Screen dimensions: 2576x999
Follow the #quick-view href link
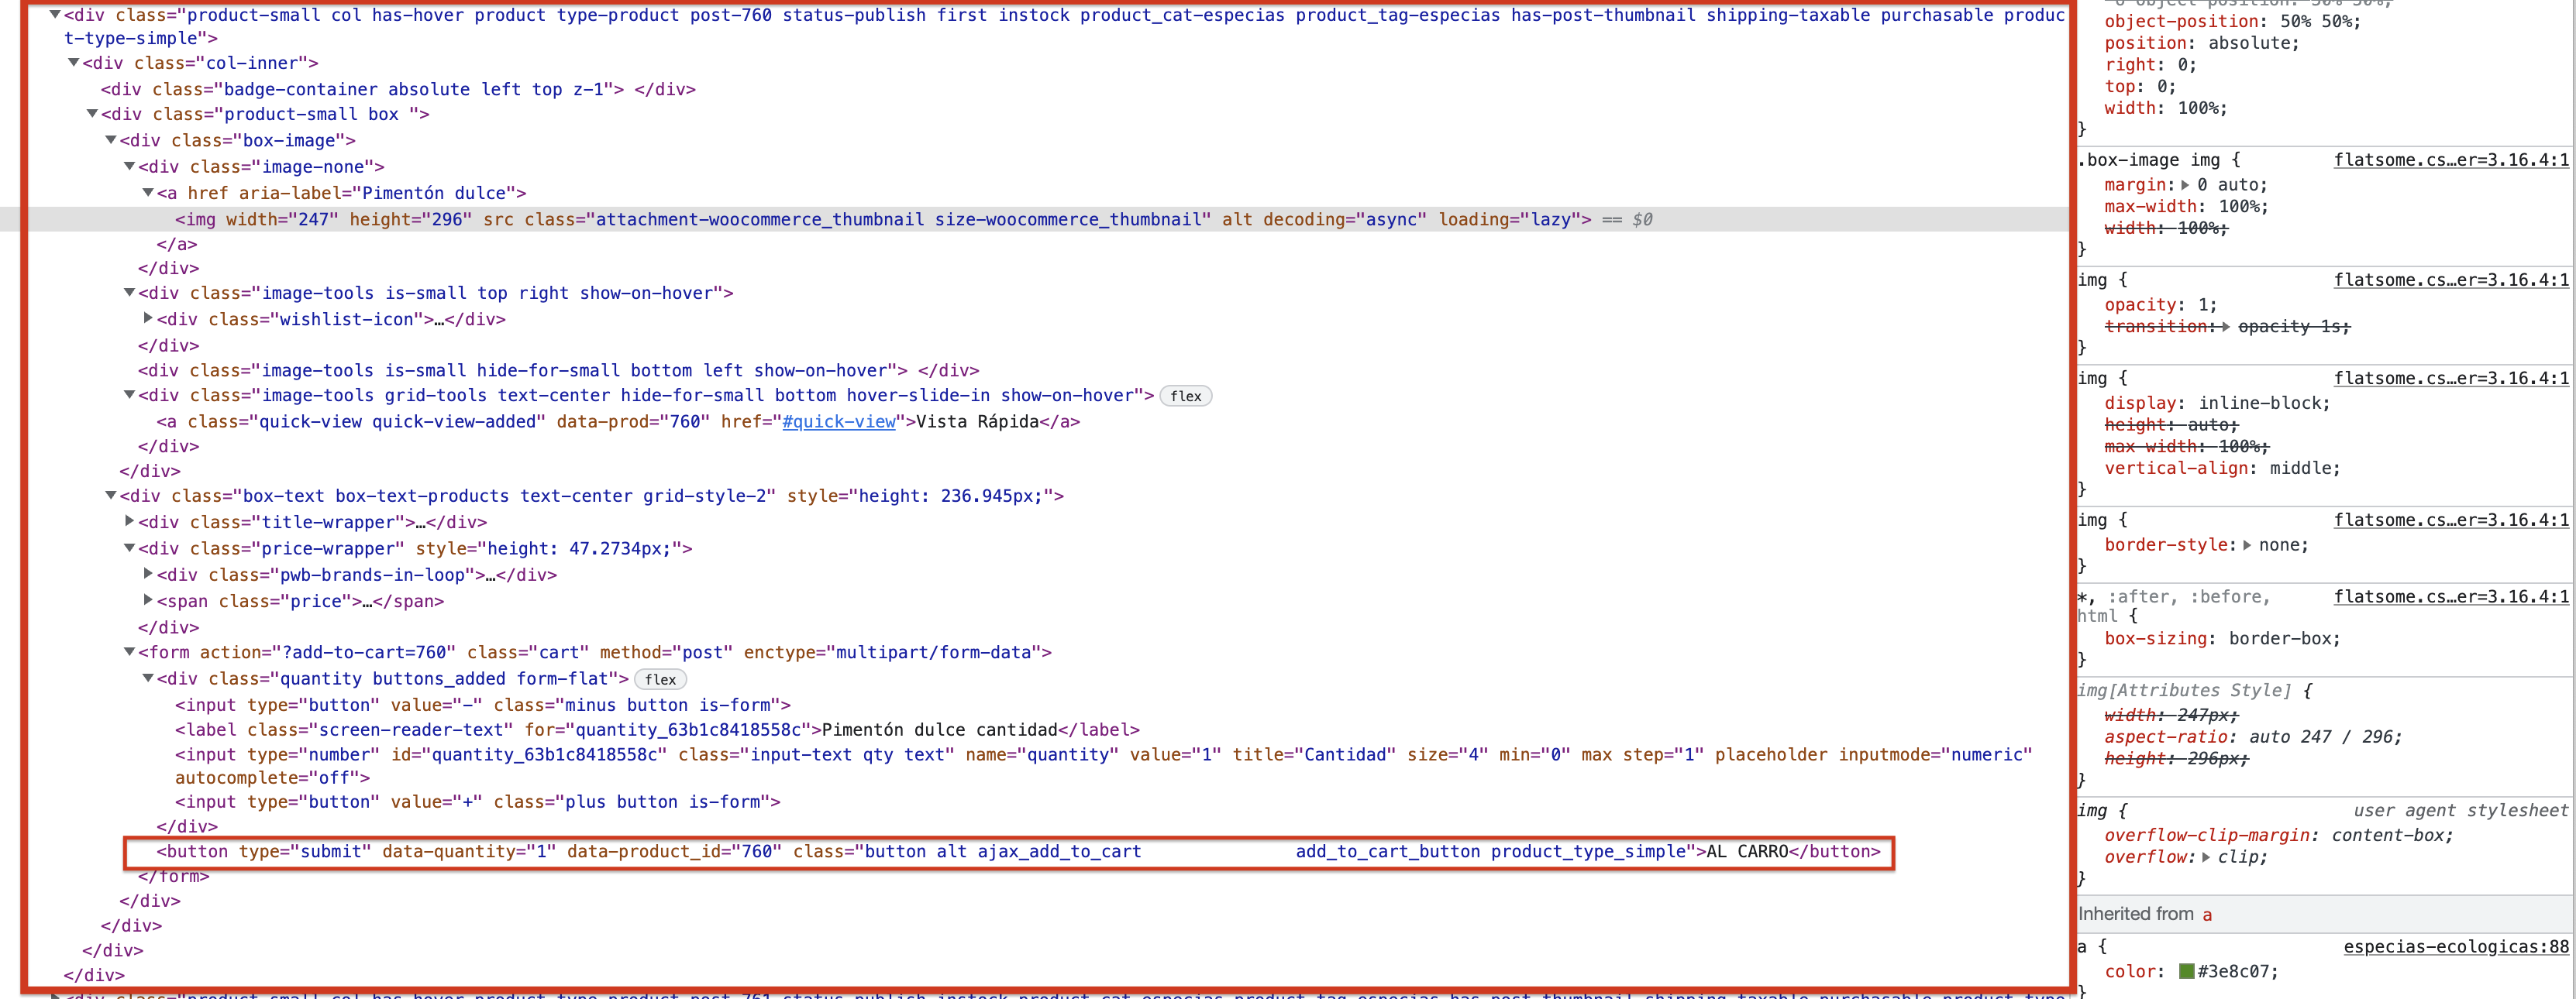838,421
